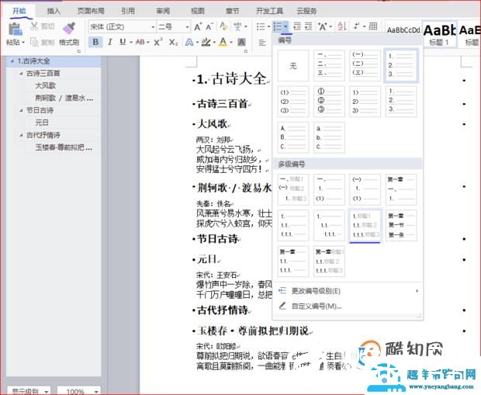The width and height of the screenshot is (481, 395).
Task: Select 玉楼春·尊前拟把… in navigation pane
Action: point(64,147)
